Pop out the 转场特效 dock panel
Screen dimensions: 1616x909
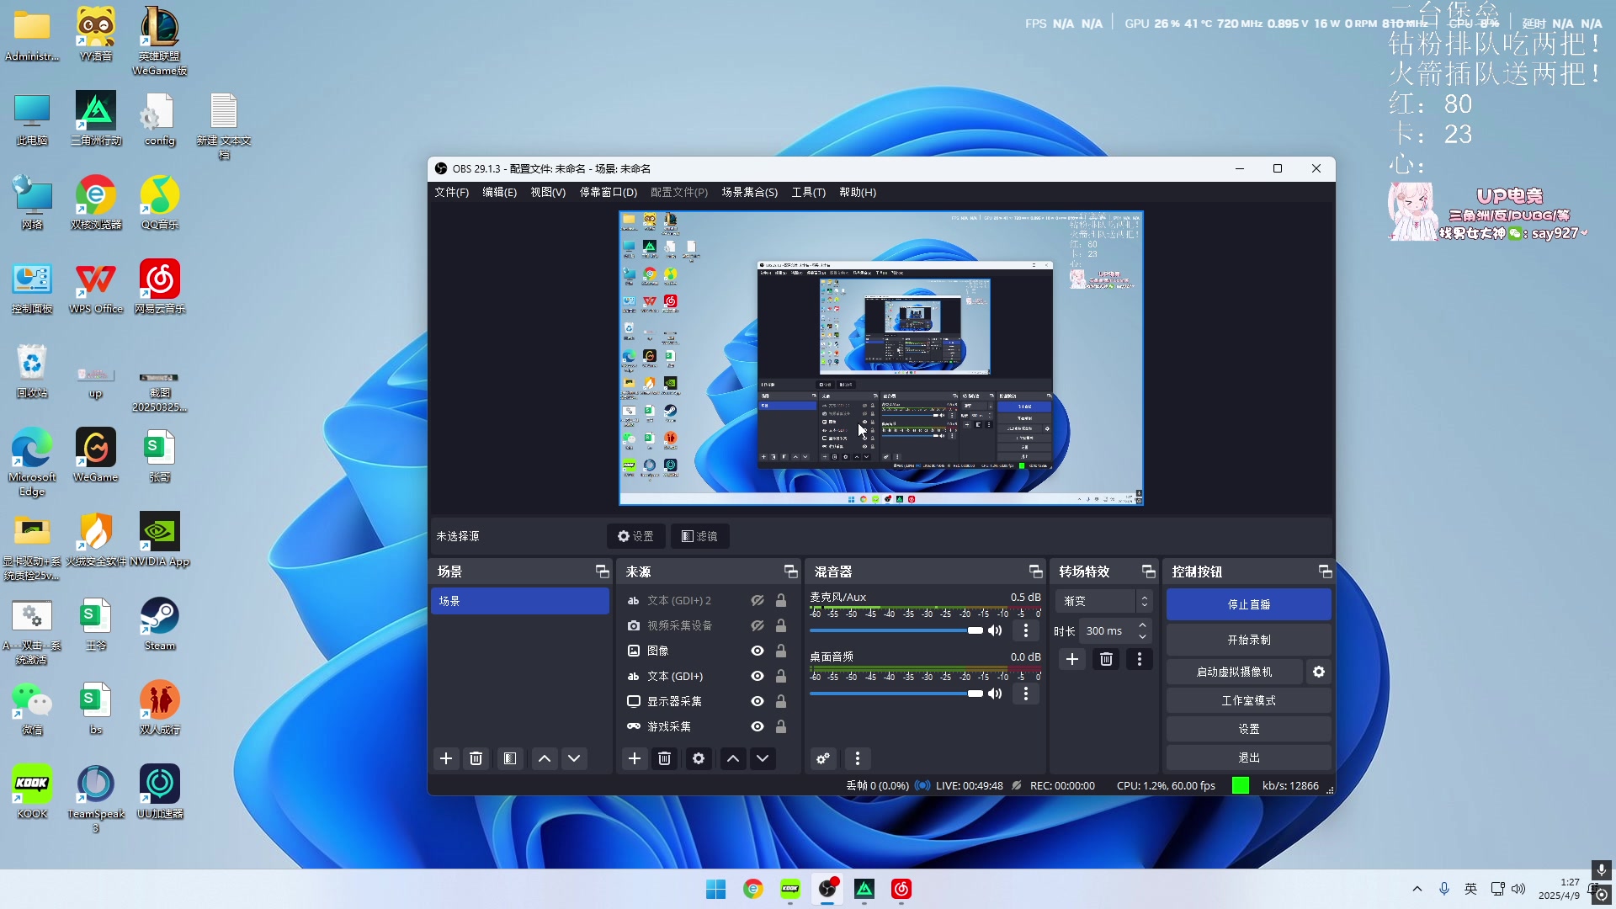(x=1149, y=571)
